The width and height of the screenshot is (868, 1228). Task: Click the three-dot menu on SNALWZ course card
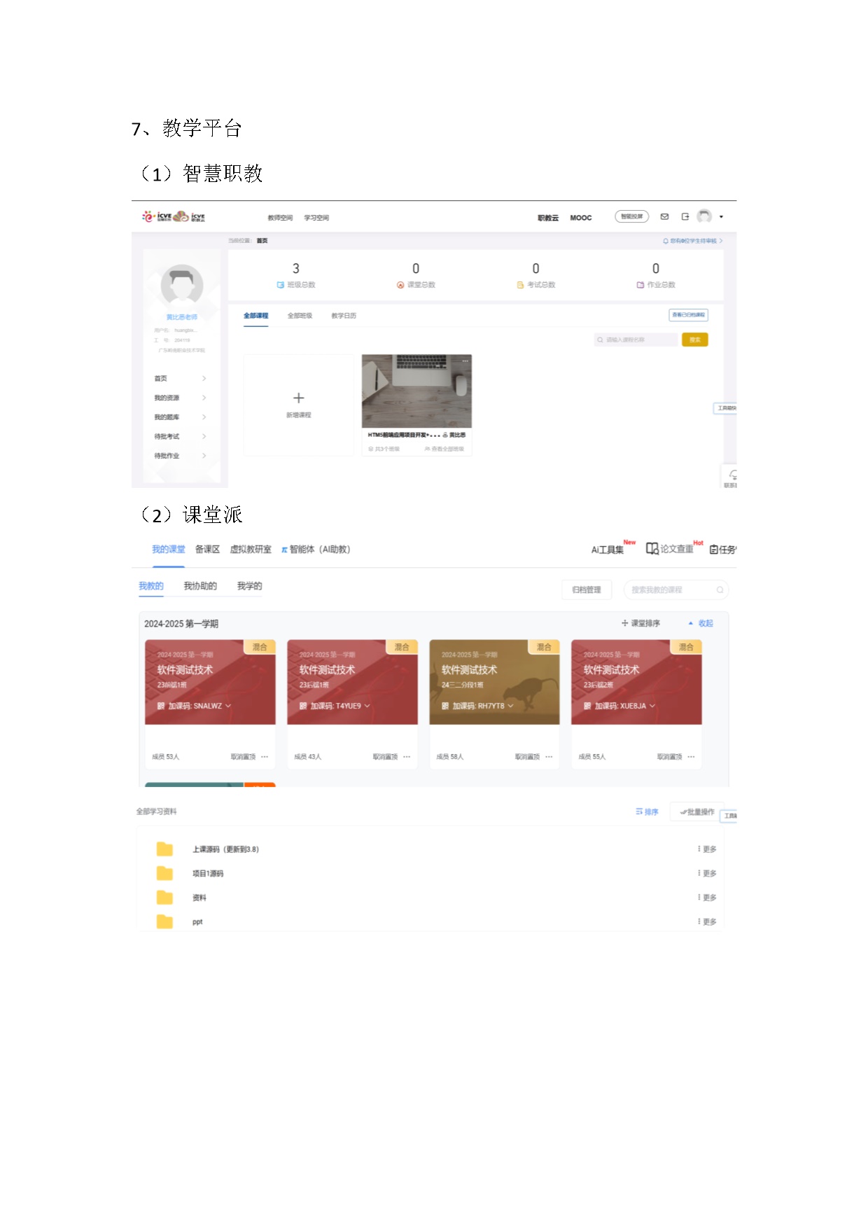265,757
